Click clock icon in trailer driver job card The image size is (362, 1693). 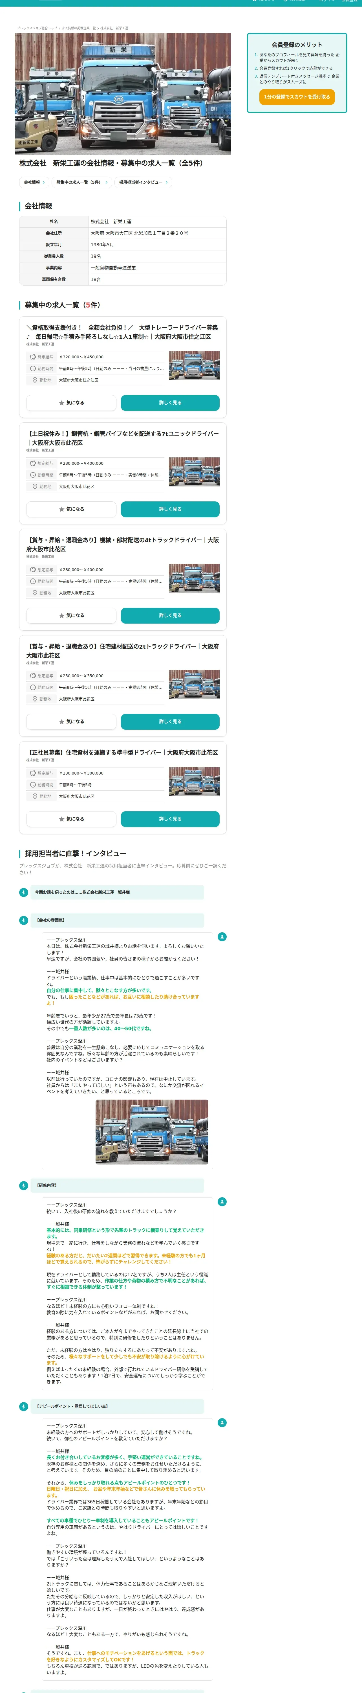tap(33, 369)
